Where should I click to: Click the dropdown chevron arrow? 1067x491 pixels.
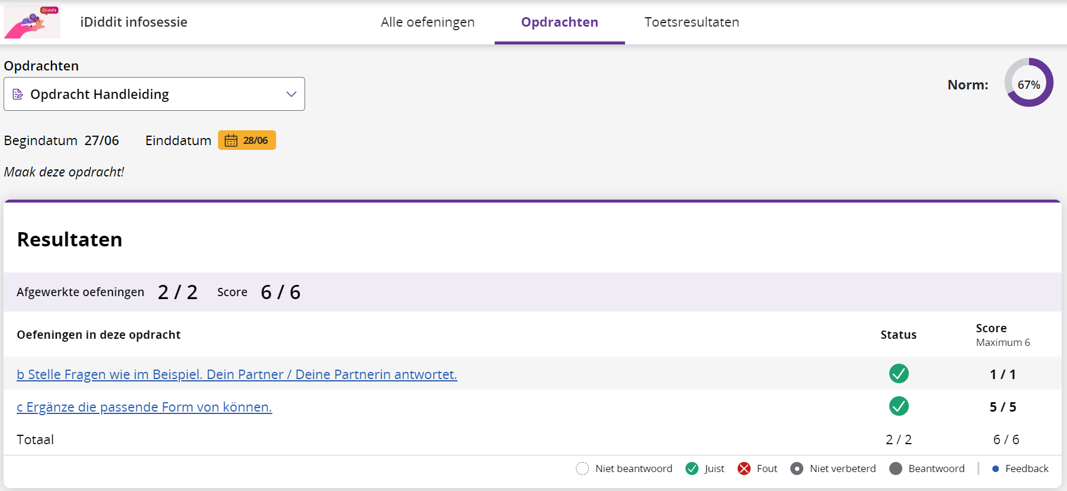pos(291,94)
